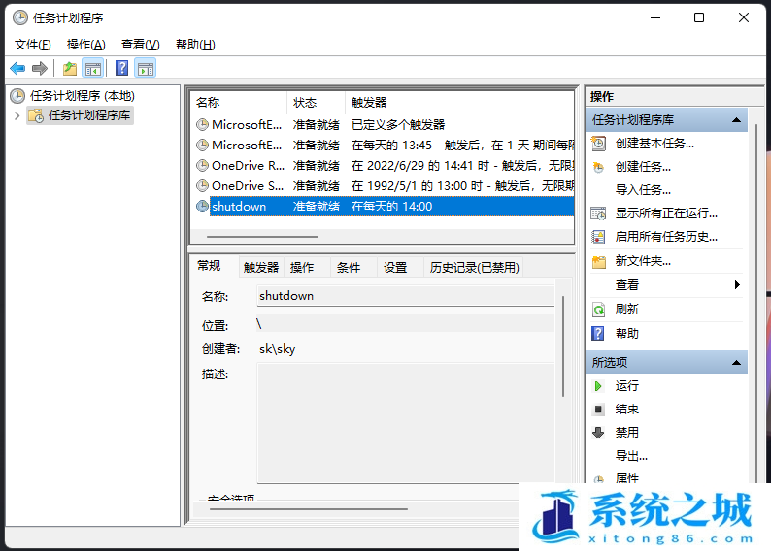
Task: Click the clock icon of shutdown task
Action: (x=202, y=207)
